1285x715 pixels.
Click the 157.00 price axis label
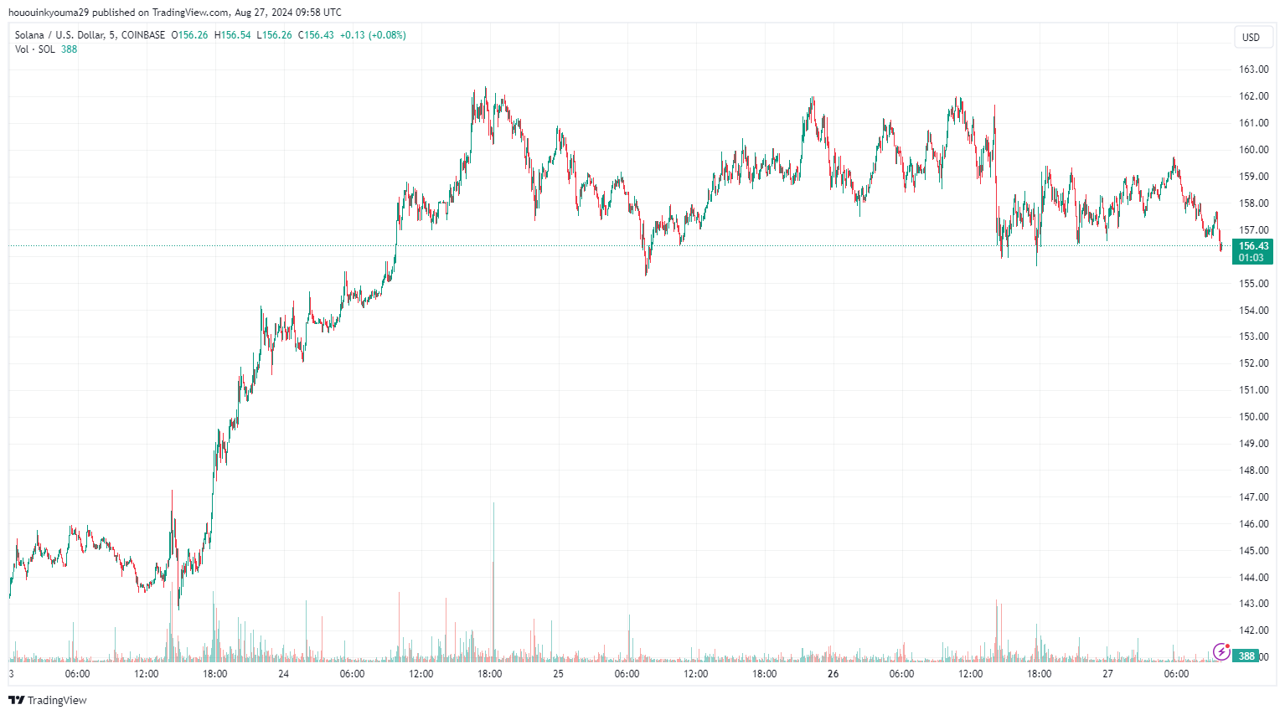tap(1253, 230)
